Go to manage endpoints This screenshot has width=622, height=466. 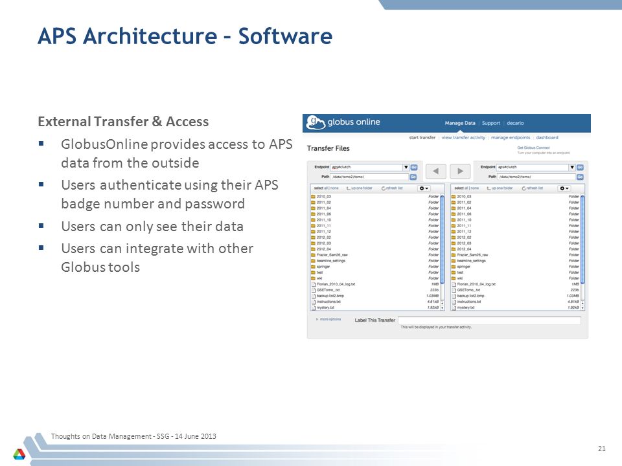click(511, 137)
